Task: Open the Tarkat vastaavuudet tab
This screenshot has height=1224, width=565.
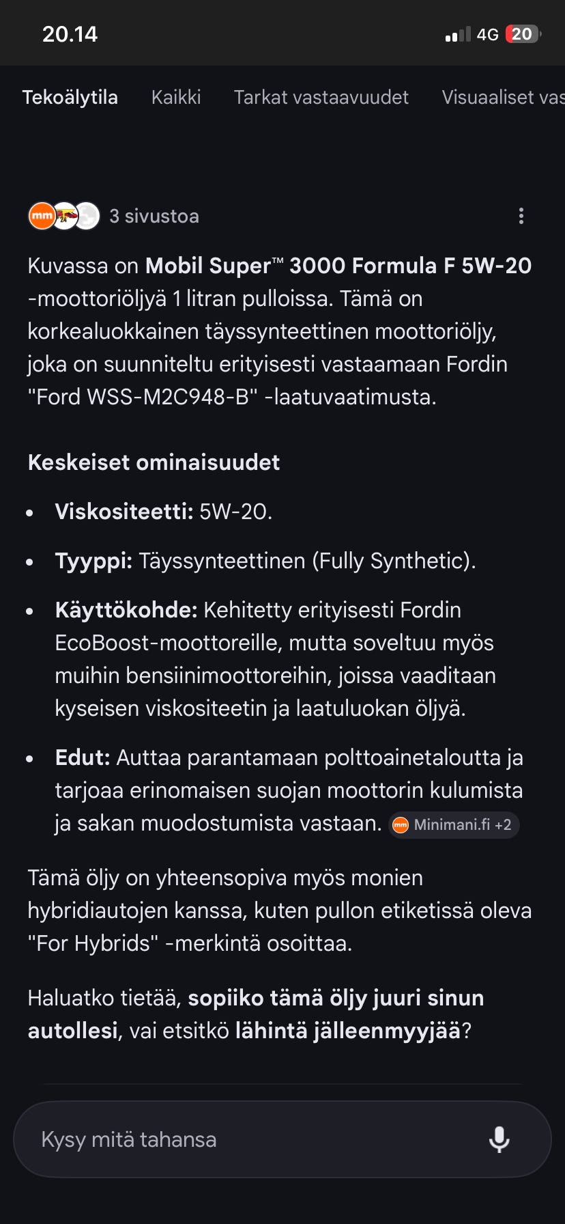Action: coord(321,97)
